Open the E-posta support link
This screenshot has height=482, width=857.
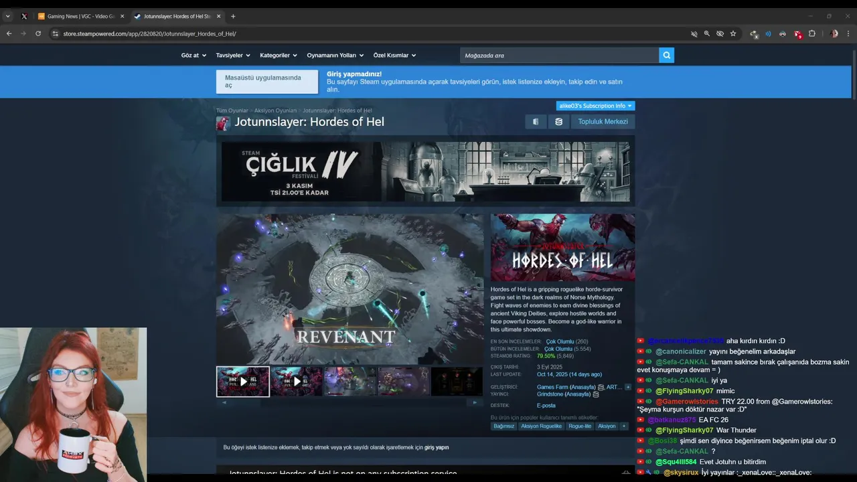[x=546, y=405]
